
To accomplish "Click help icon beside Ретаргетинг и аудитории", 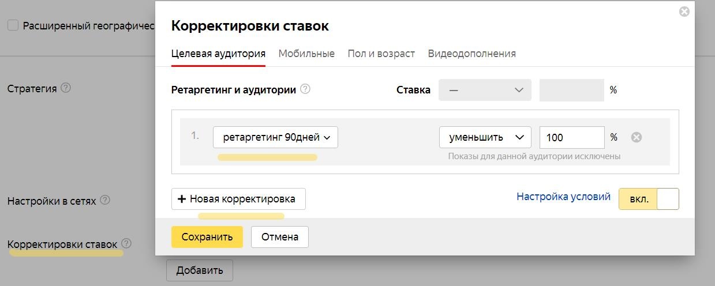I will coord(305,89).
